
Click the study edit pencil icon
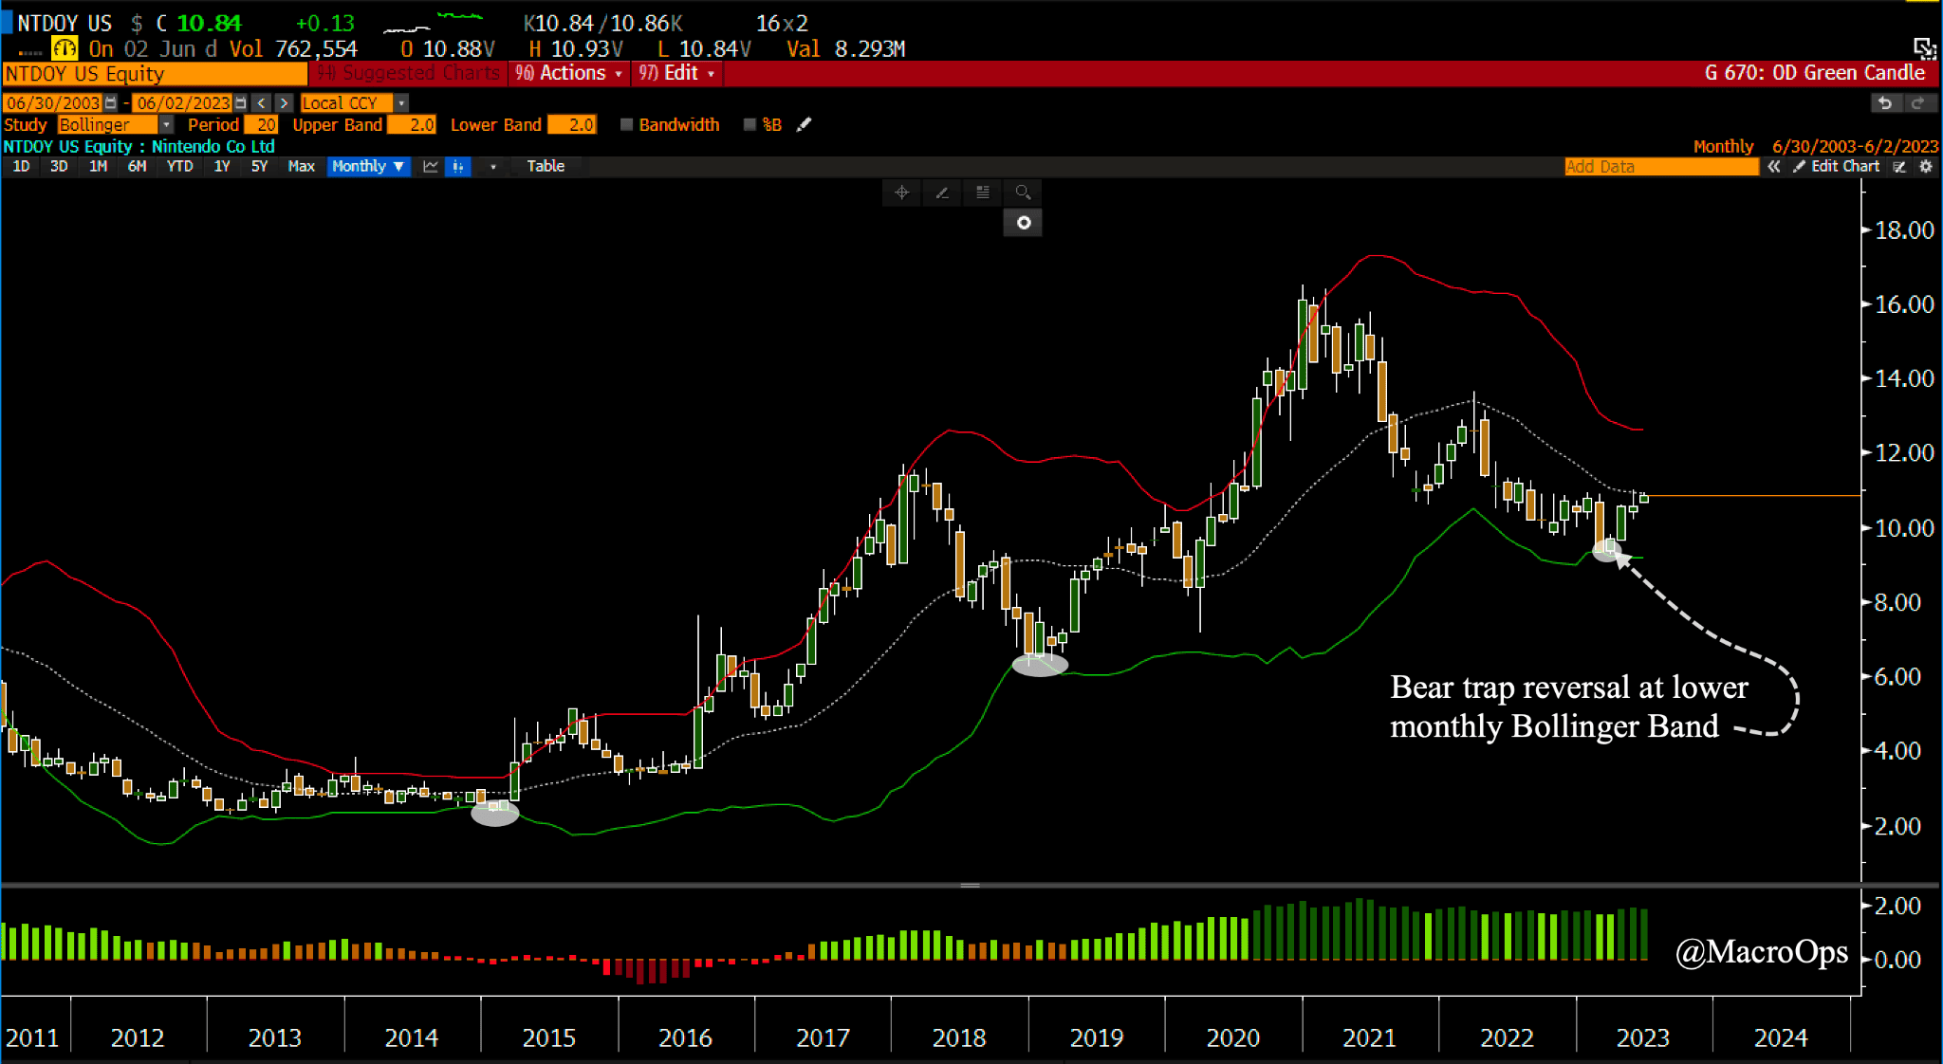pyautogui.click(x=804, y=124)
